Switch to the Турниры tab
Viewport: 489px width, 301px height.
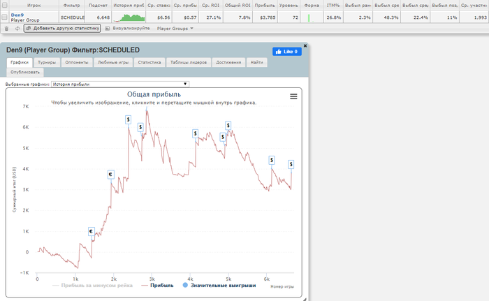[47, 62]
